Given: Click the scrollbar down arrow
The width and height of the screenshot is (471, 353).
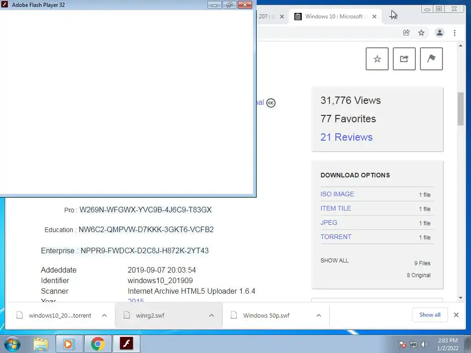Looking at the screenshot, I should pos(460,298).
